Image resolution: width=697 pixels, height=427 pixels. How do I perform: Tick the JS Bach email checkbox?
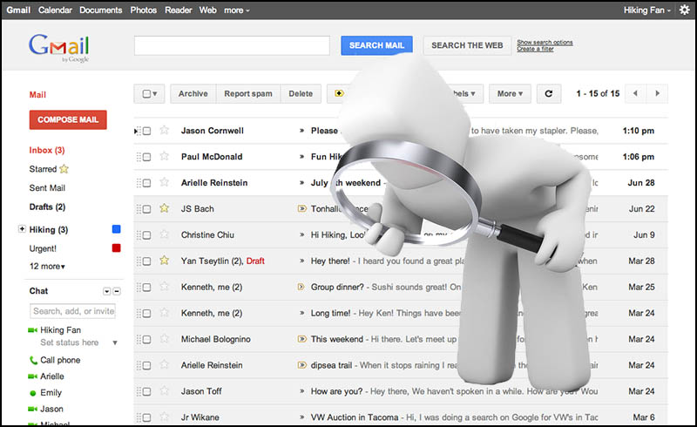click(x=146, y=209)
